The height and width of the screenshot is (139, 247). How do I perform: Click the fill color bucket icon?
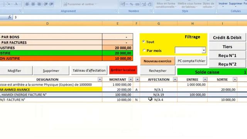pyautogui.click(x=8, y=4)
